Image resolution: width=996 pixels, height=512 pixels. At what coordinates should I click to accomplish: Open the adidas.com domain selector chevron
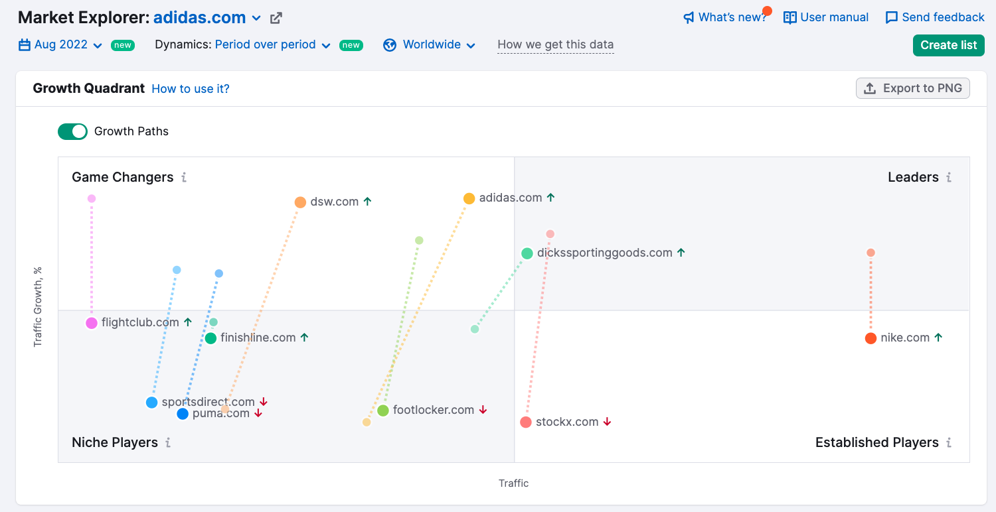coord(257,19)
